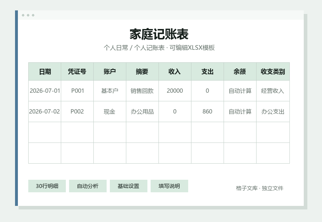The image size is (322, 222).
Task: Select the 余额 column header
Action: (x=240, y=72)
